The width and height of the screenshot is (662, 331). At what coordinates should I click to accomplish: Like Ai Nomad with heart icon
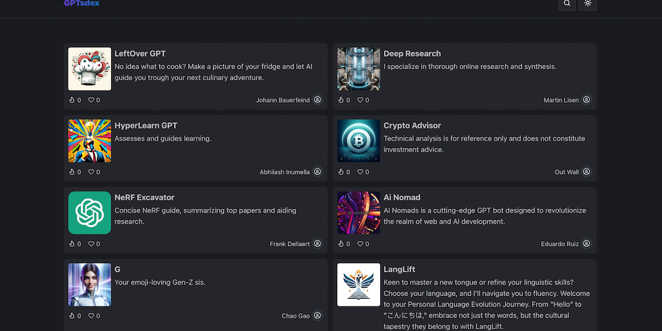360,244
